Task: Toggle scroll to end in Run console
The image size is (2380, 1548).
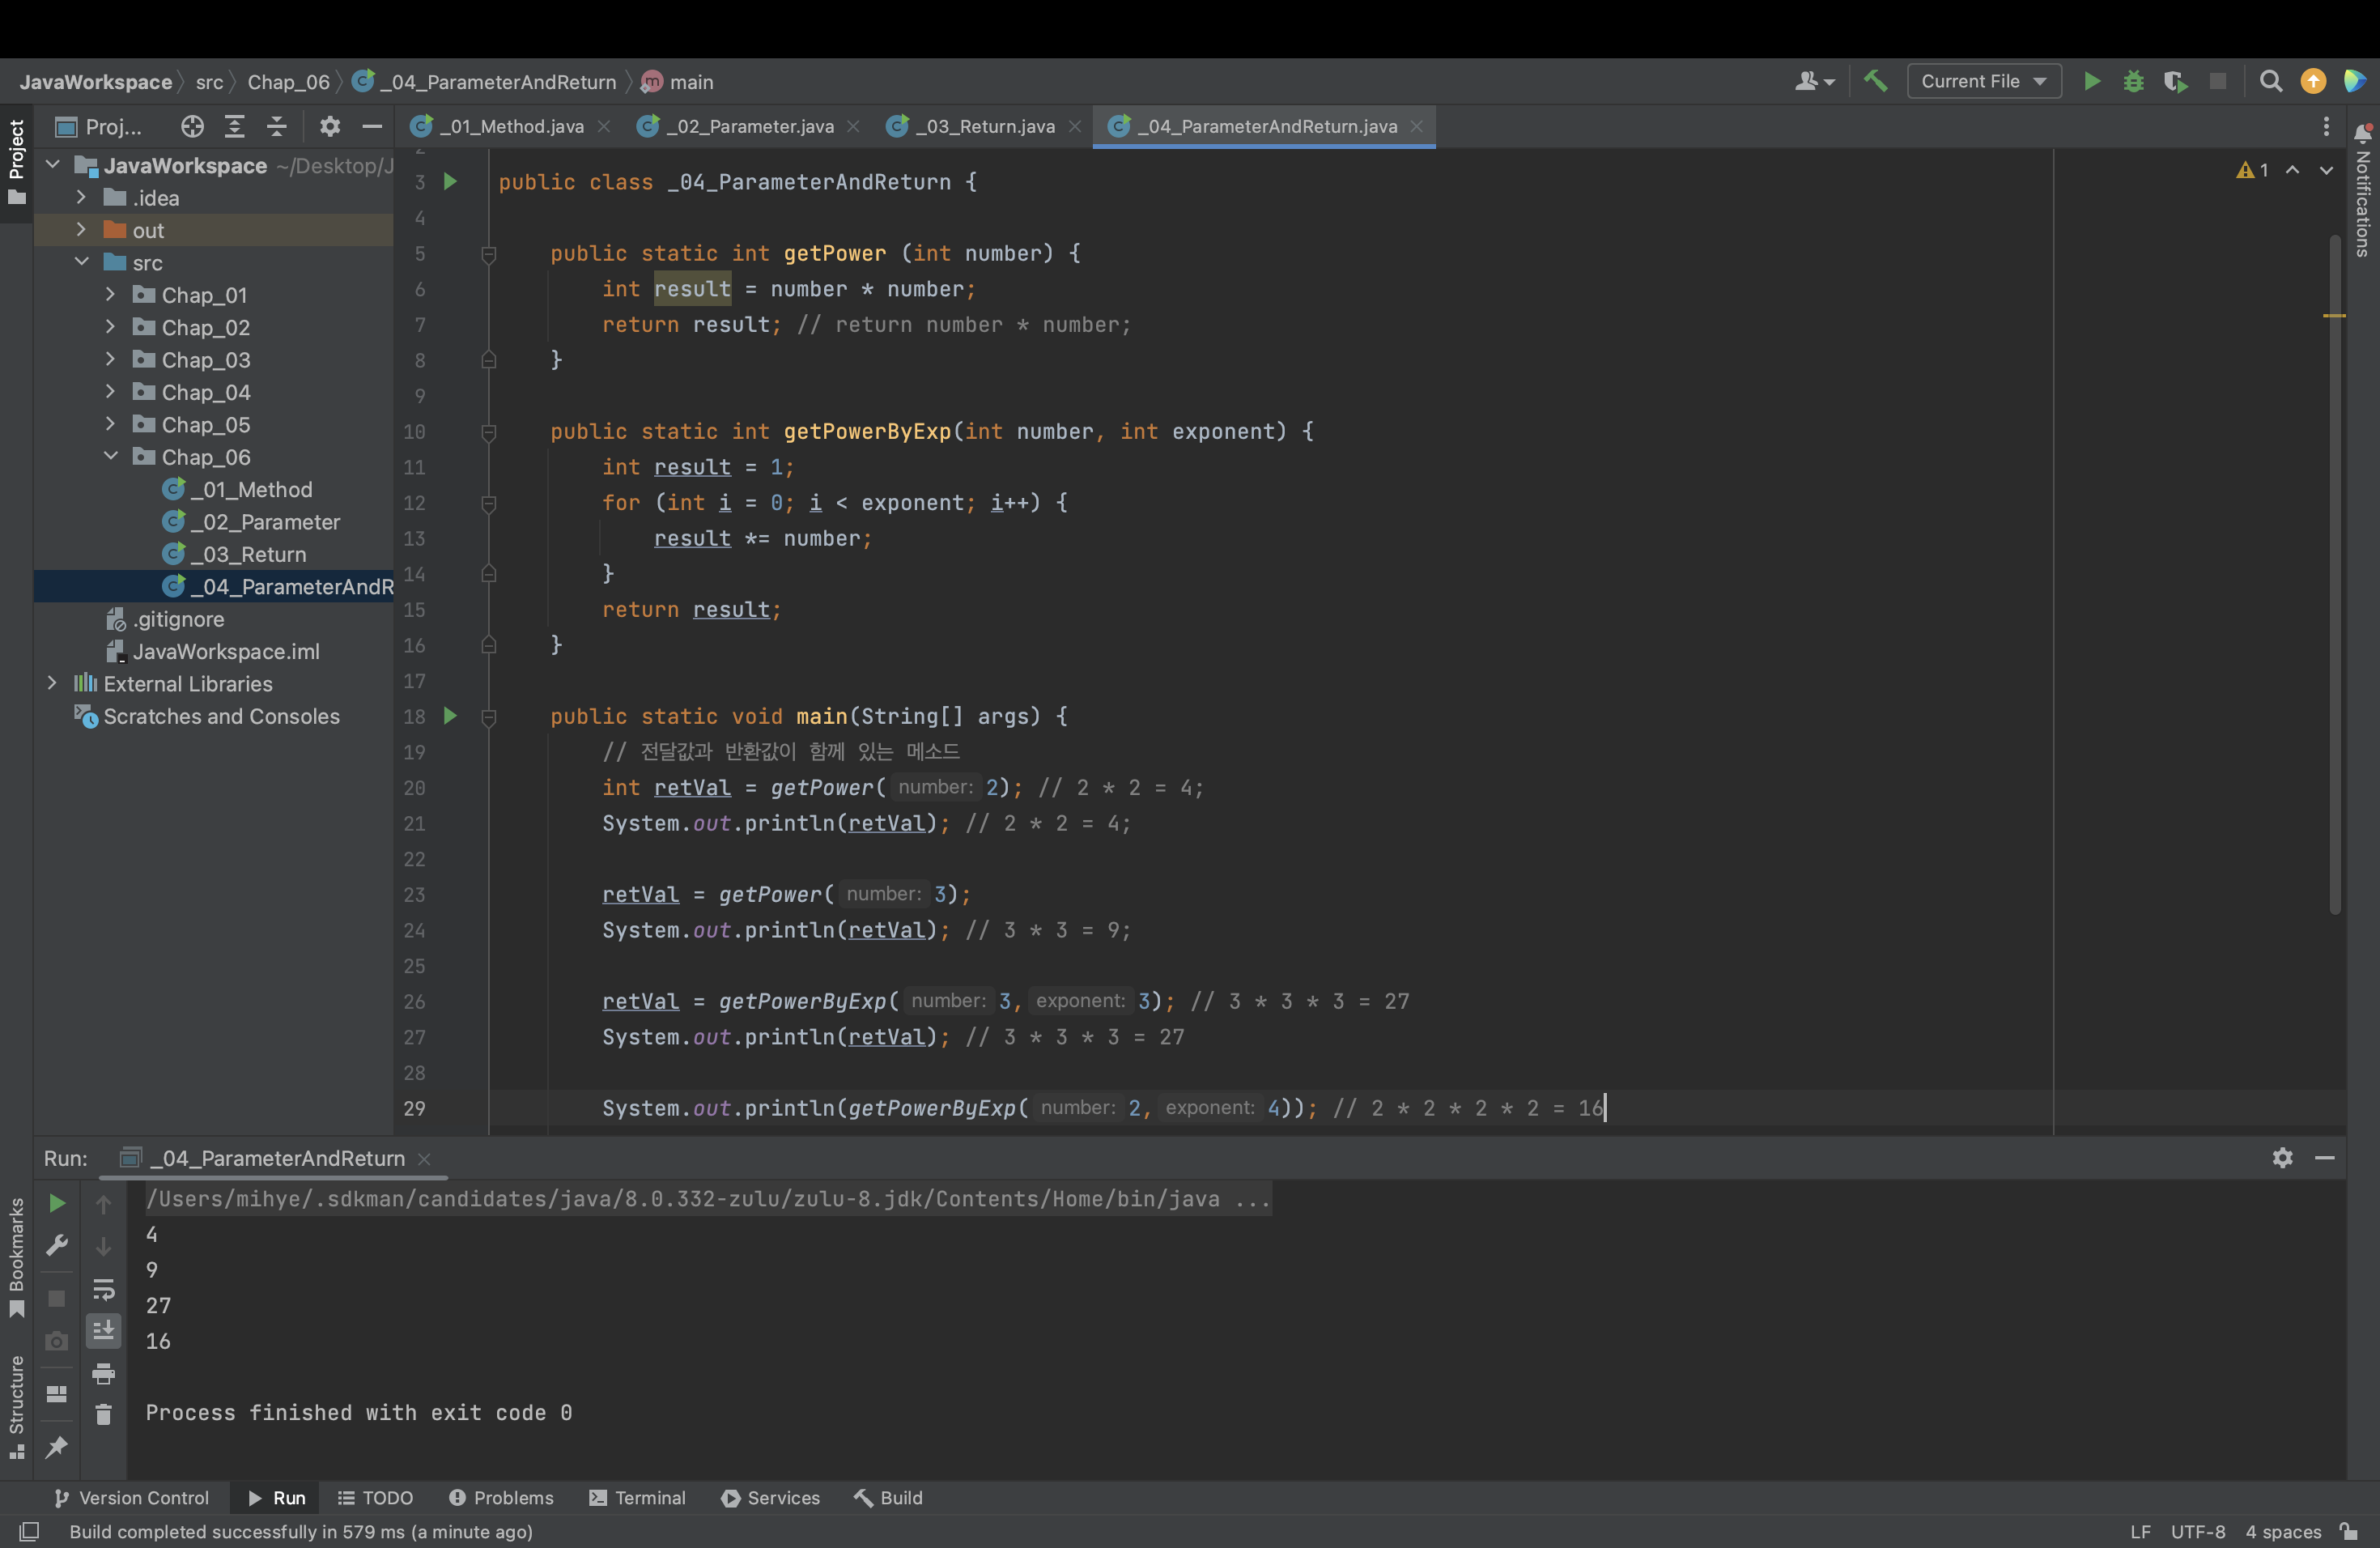Action: pyautogui.click(x=103, y=1330)
